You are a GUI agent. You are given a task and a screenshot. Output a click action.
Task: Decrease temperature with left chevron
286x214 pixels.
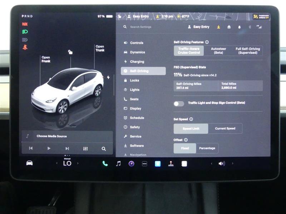click(57, 163)
